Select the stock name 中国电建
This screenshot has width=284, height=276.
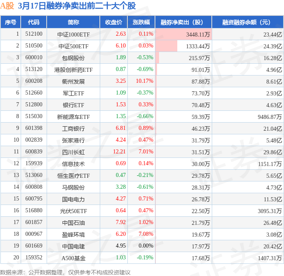73,246
